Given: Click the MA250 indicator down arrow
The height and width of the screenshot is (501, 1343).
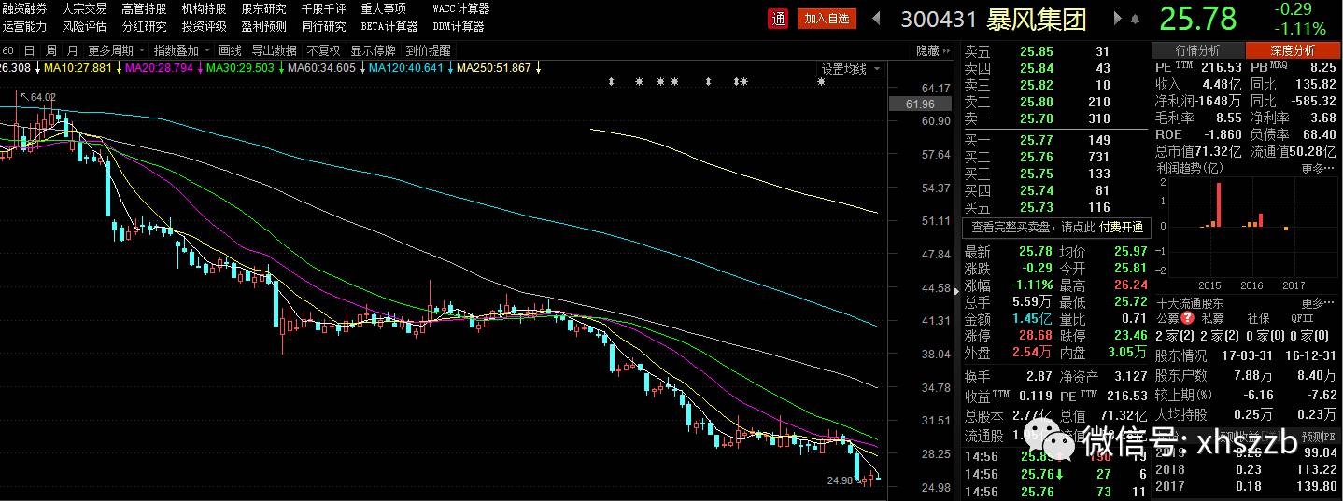Looking at the screenshot, I should (537, 67).
